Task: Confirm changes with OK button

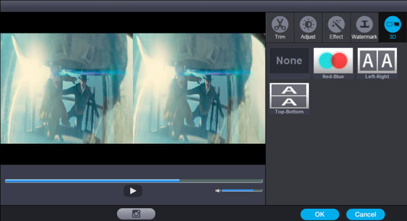Action: (320, 214)
